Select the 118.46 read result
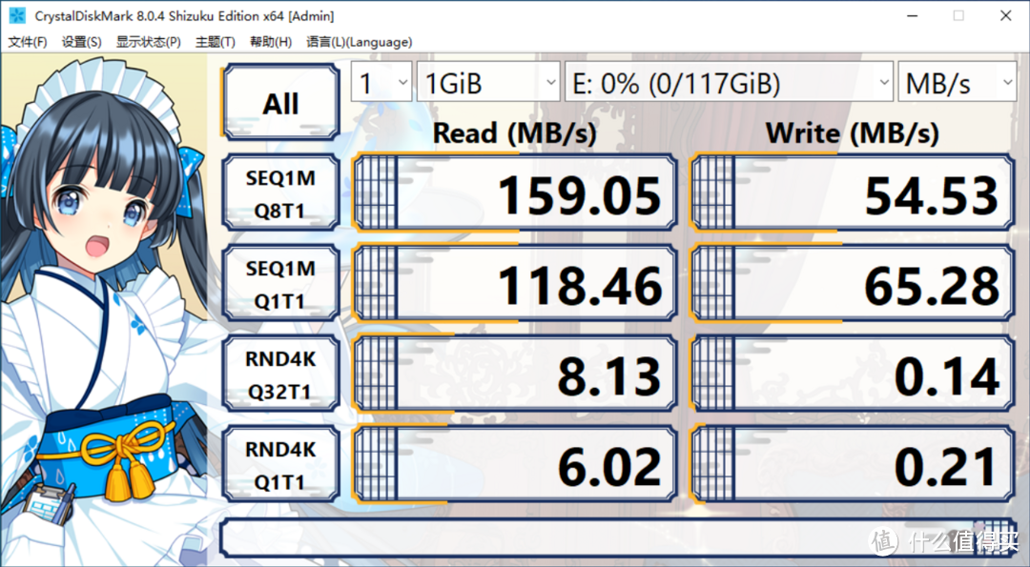Viewport: 1030px width, 567px height. point(515,284)
